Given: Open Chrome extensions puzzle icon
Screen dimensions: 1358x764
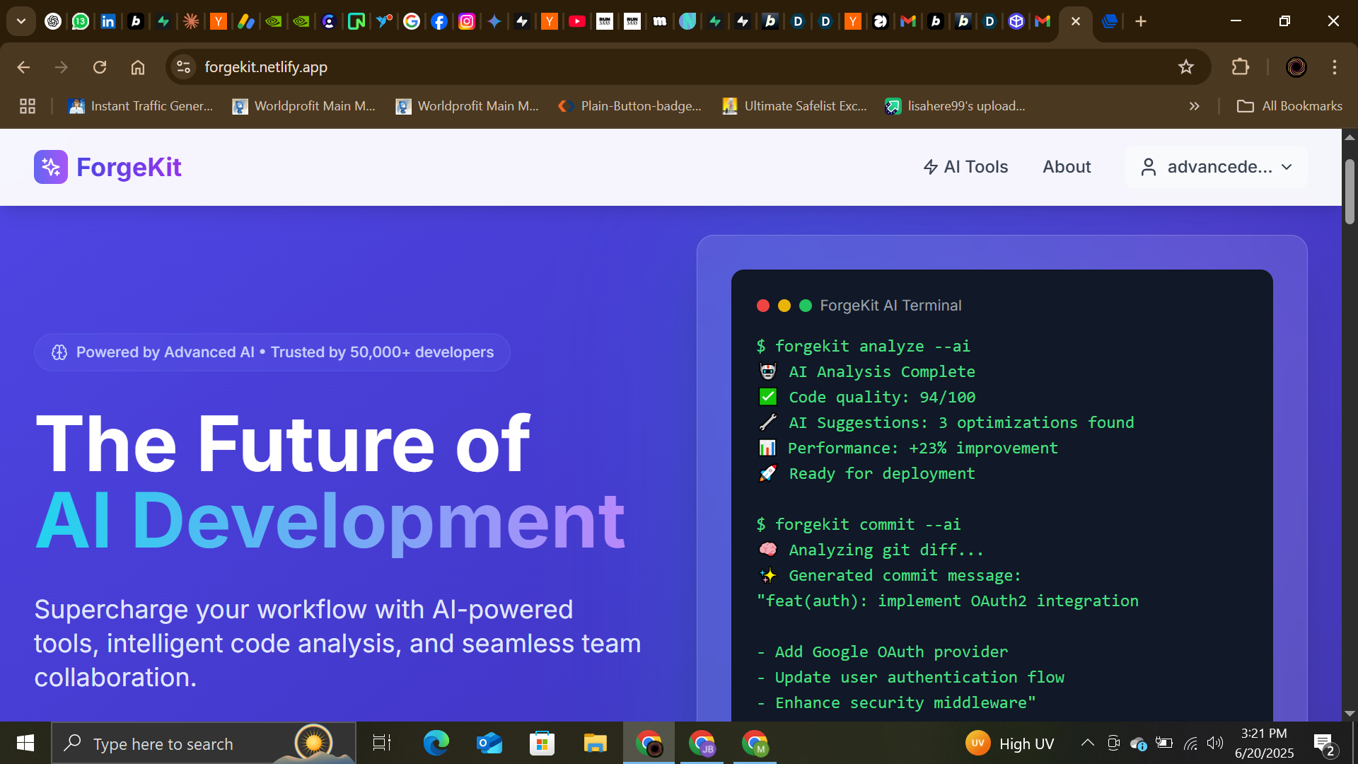Looking at the screenshot, I should (1241, 67).
